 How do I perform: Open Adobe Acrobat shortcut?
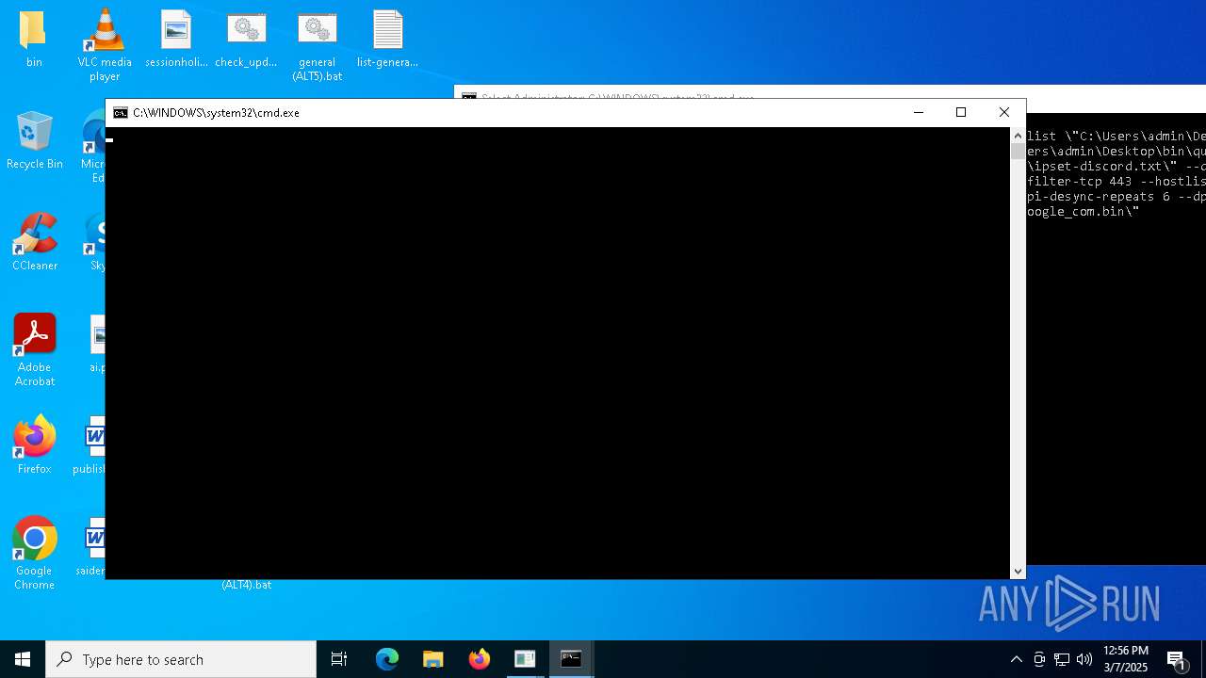[x=34, y=350]
